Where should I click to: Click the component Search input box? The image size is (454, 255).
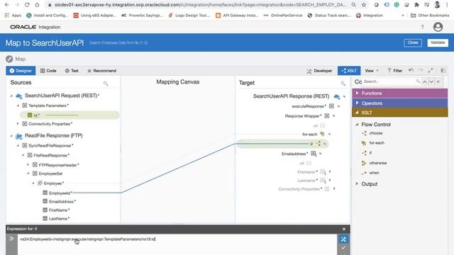[x=389, y=82]
